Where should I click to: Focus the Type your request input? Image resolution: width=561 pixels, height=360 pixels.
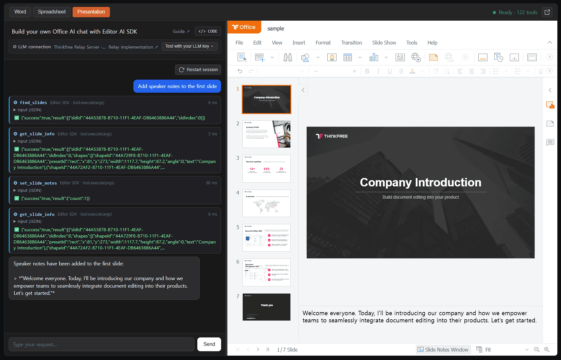point(102,344)
